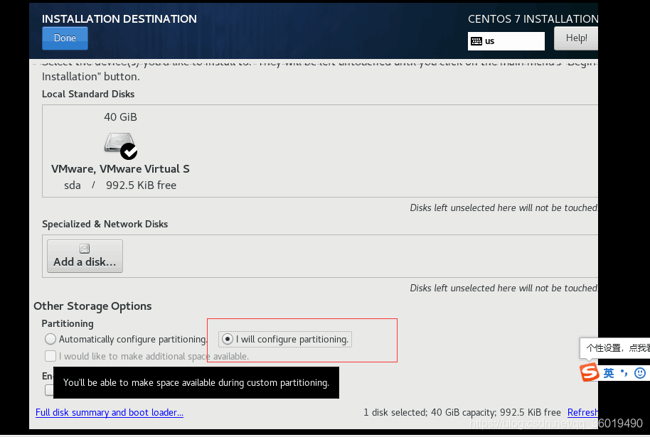The image size is (650, 437).
Task: Open the Help! button
Action: 576,38
